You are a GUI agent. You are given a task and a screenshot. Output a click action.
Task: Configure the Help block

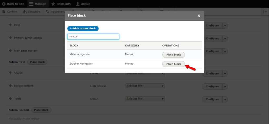pyautogui.click(x=212, y=26)
